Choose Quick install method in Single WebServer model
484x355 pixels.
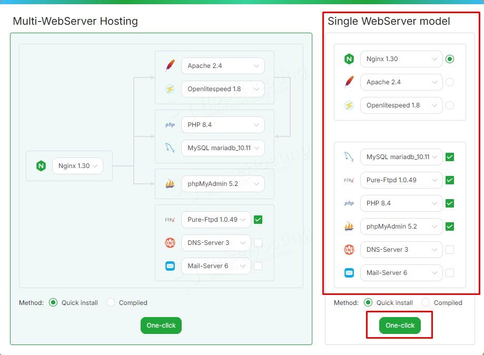pos(368,302)
